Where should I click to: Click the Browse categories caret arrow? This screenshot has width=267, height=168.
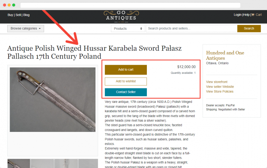pyautogui.click(x=40, y=29)
